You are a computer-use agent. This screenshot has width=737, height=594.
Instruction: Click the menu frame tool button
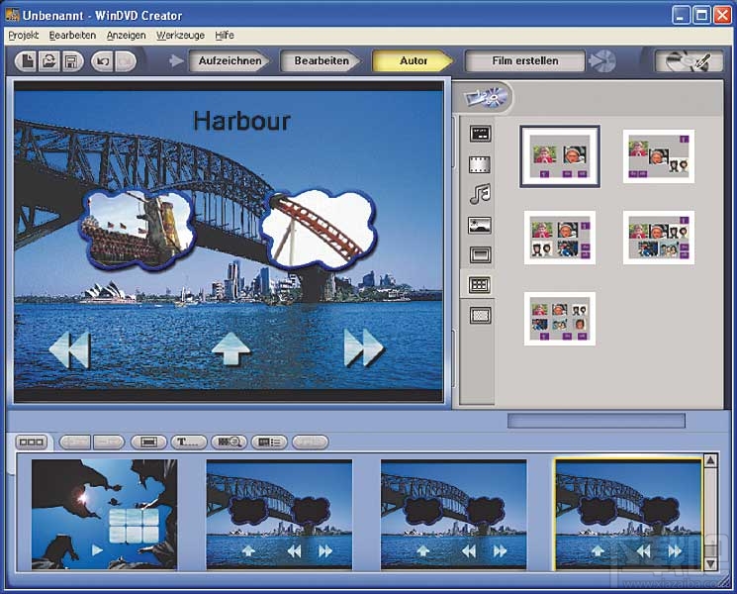(148, 443)
